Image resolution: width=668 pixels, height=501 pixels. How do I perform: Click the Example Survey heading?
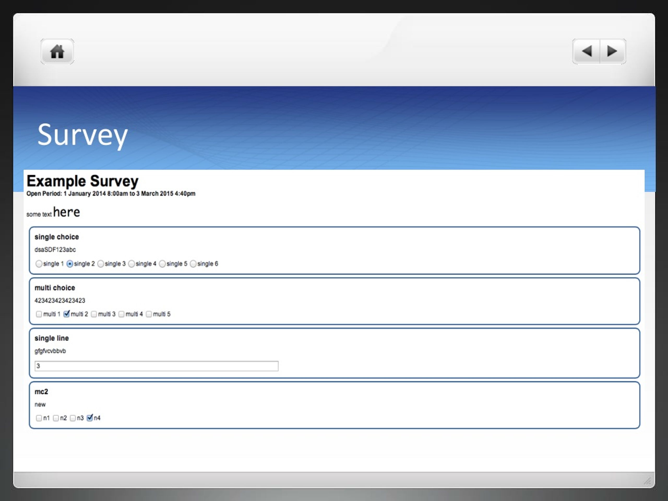(x=82, y=181)
